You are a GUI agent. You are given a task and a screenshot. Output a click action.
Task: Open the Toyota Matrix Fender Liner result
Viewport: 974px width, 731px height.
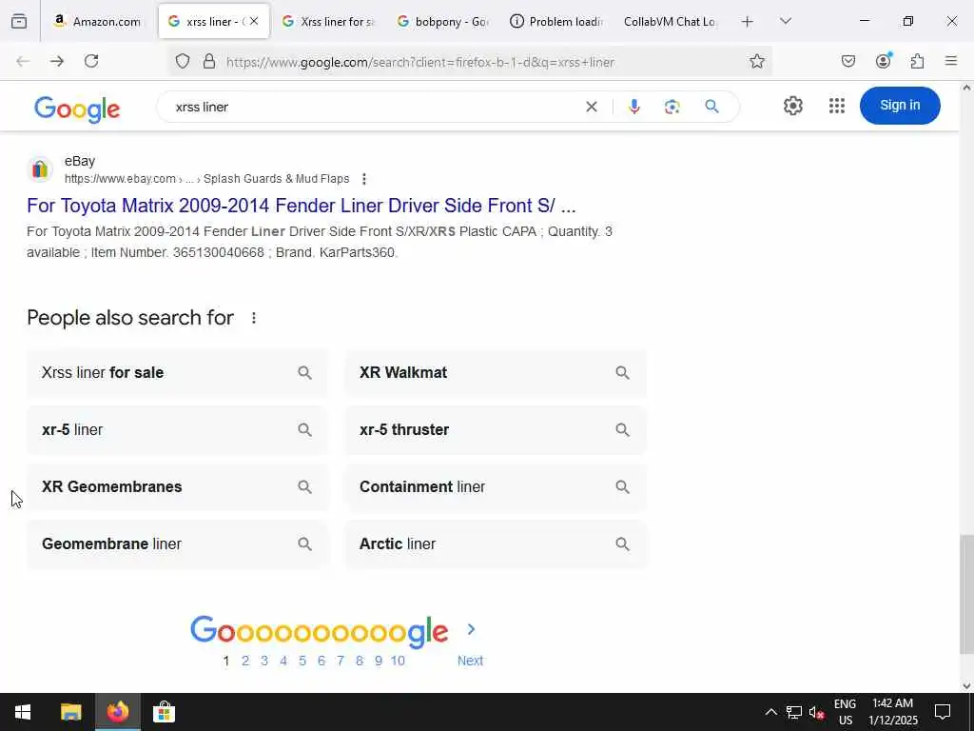(302, 206)
